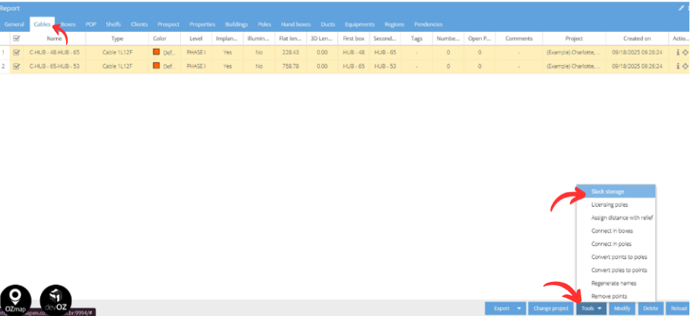
Task: Click flat length value 758.78
Action: (x=290, y=67)
